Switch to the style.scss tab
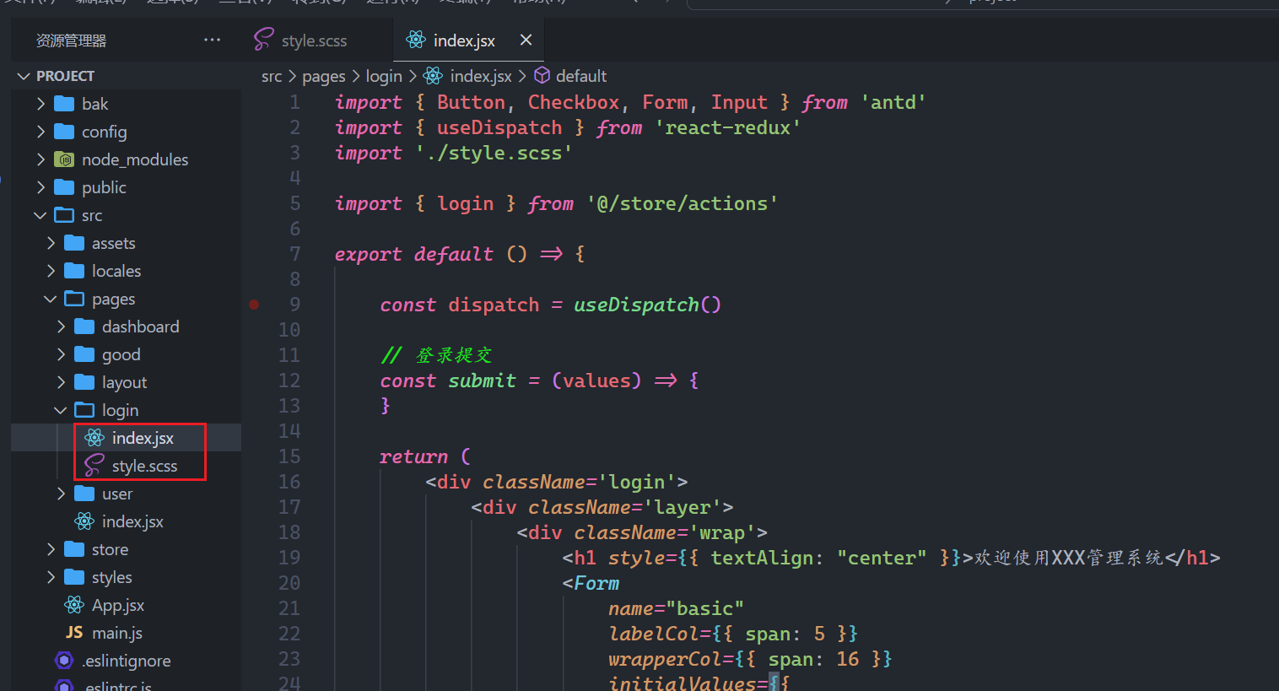 pyautogui.click(x=314, y=40)
